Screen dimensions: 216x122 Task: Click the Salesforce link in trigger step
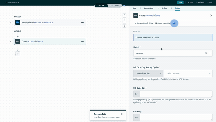click(48, 22)
